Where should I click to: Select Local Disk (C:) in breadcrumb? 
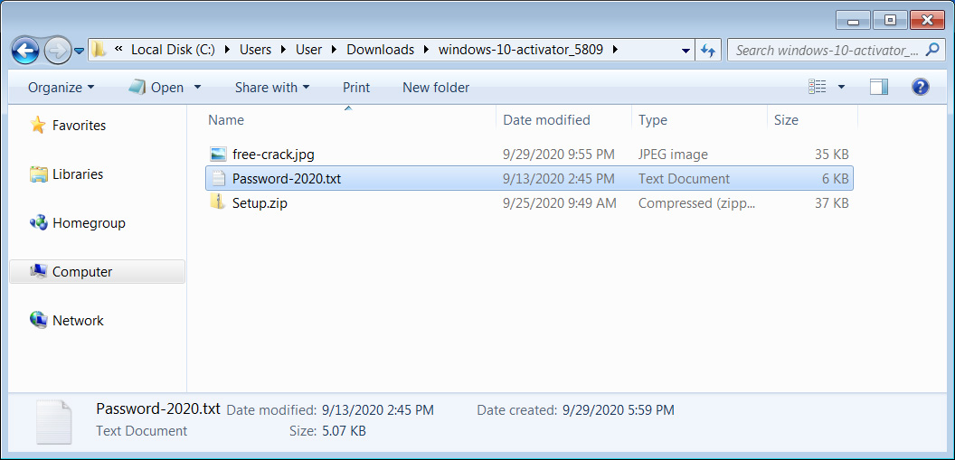173,50
